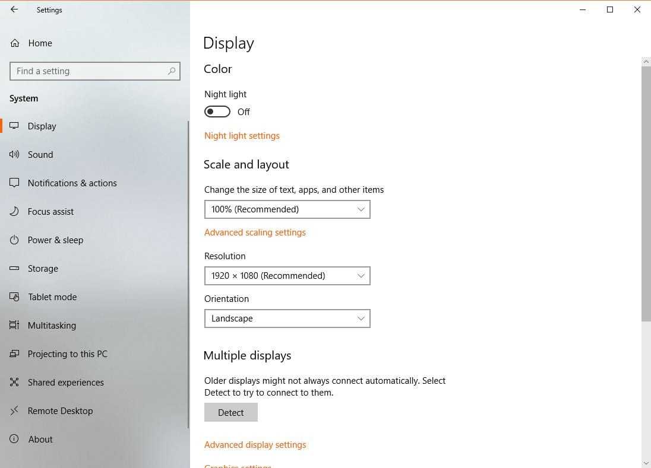Open the Orientation dropdown
The image size is (651, 468).
pos(287,319)
